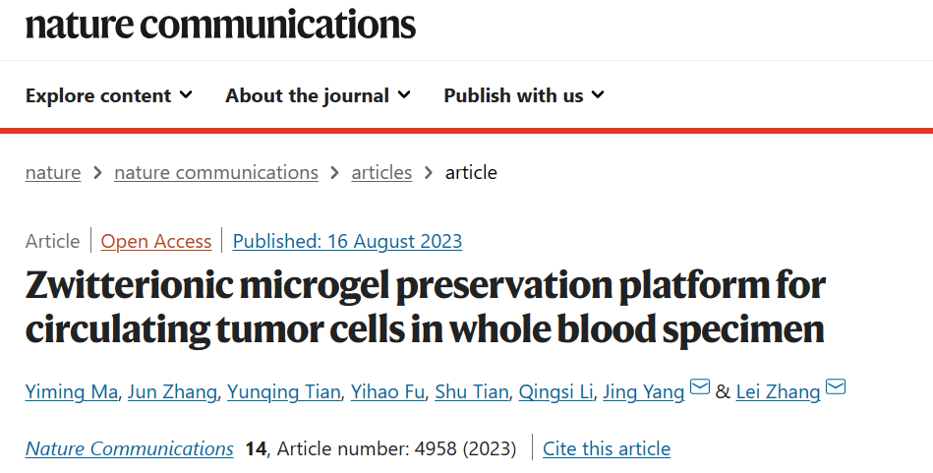
Task: Open author Yiming Ma's profile
Action: pos(72,391)
